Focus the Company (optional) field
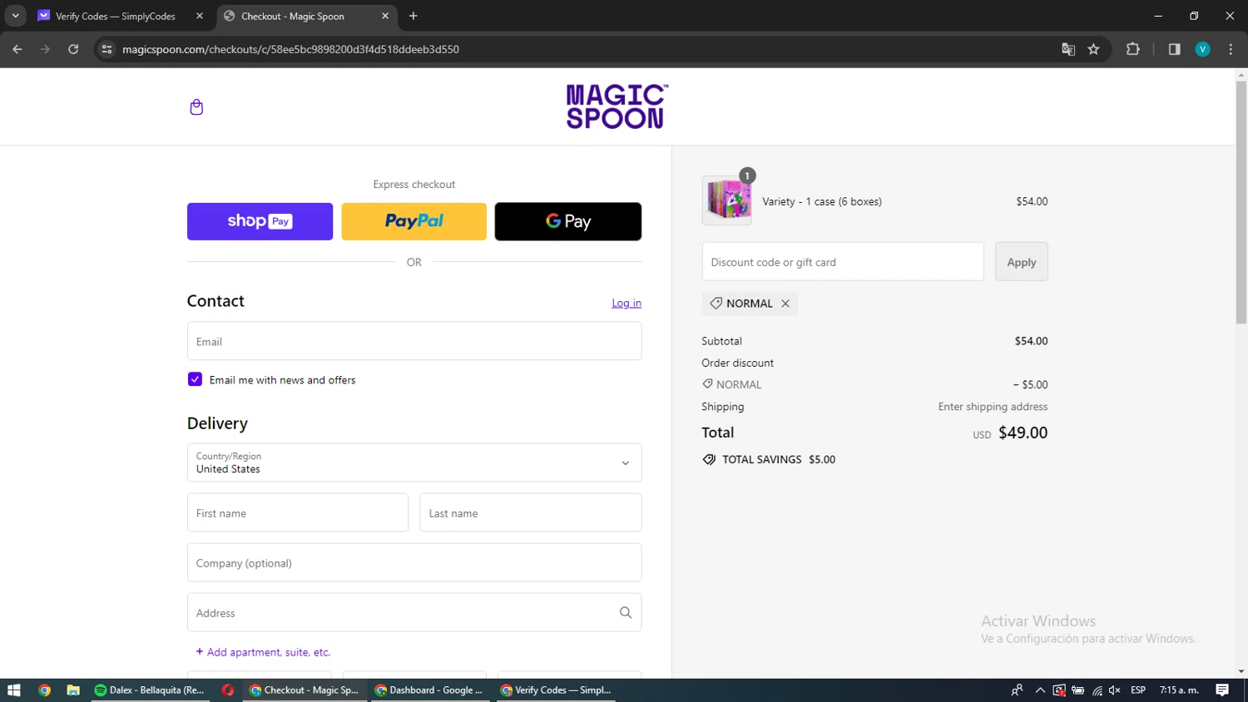This screenshot has width=1248, height=702. pos(414,562)
